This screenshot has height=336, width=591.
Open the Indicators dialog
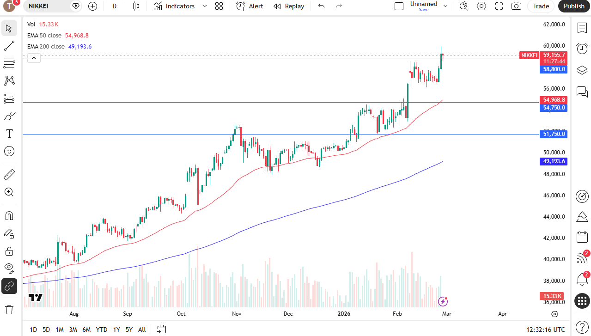pos(174,6)
